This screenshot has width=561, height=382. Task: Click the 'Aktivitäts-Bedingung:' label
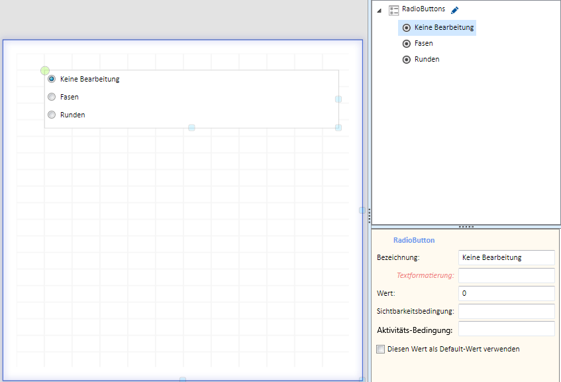click(415, 330)
